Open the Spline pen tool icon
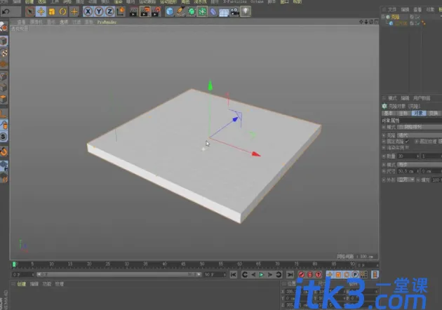 (x=180, y=11)
